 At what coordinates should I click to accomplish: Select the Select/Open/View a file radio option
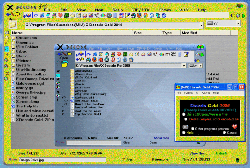(x=184, y=114)
